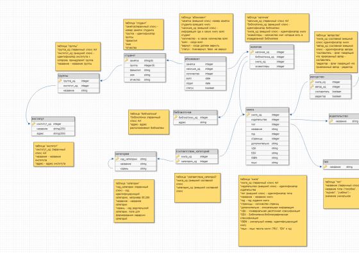The width and height of the screenshot is (359, 253).
Task: Click the key icon of книга_ид in книга
Action: click(248, 115)
